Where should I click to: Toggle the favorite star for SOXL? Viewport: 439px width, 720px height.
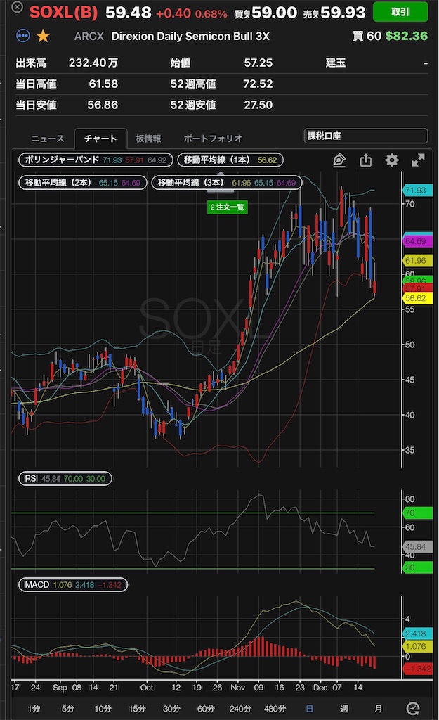click(x=43, y=35)
